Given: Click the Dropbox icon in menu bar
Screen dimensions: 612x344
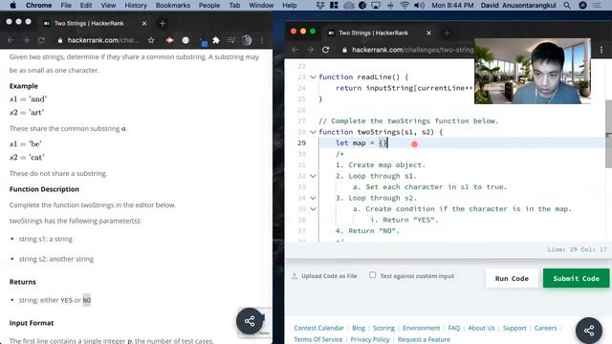Looking at the screenshot, I should (x=320, y=5).
